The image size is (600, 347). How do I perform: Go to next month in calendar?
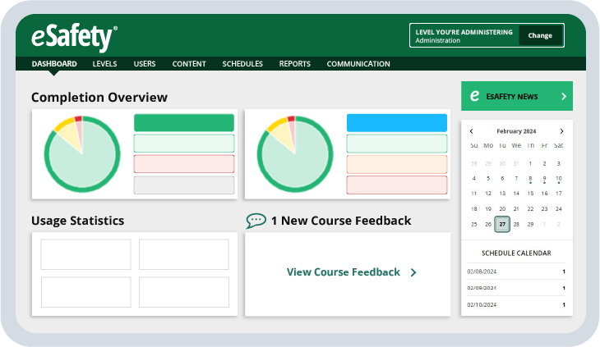(561, 131)
